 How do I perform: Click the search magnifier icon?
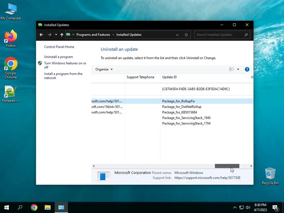(246, 35)
